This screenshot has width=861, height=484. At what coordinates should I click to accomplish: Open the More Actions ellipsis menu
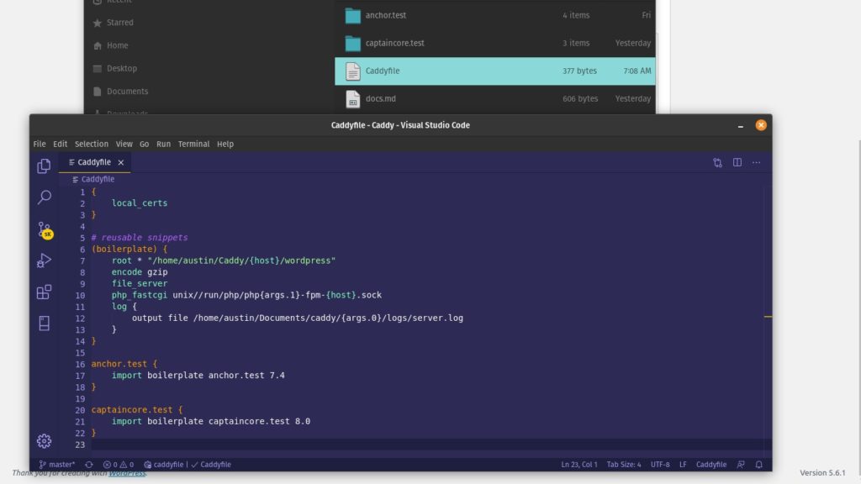756,162
